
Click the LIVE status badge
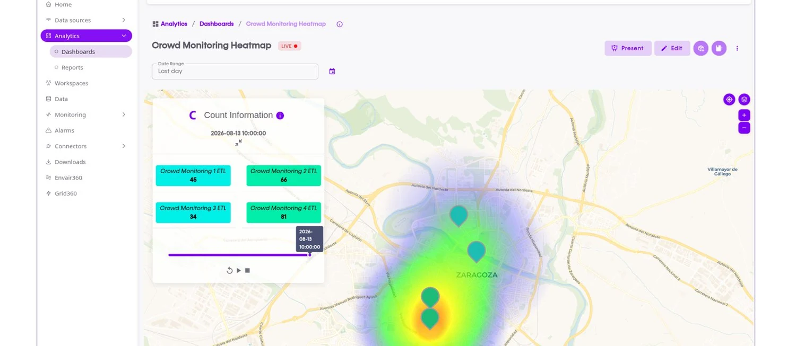(x=290, y=46)
